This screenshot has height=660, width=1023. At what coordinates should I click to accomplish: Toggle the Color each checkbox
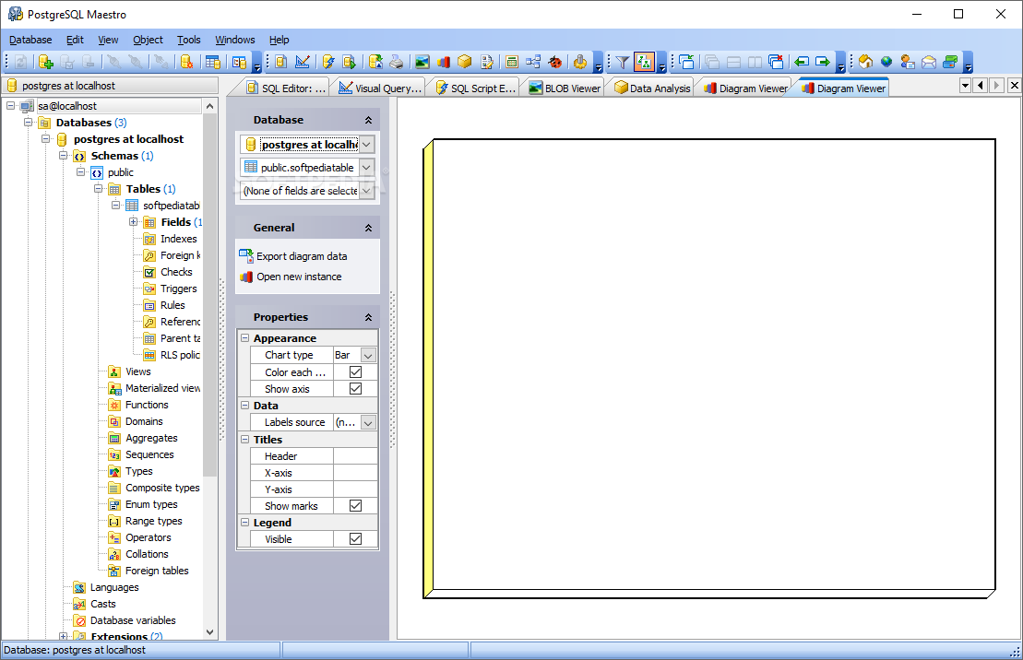[355, 371]
